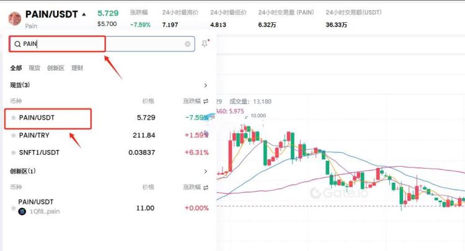Click the swap icon in spot header
The width and height of the screenshot is (465, 251).
[x=206, y=102]
